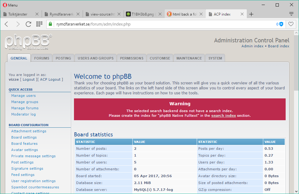Open the CUSTOMISE tab

pos(160,58)
